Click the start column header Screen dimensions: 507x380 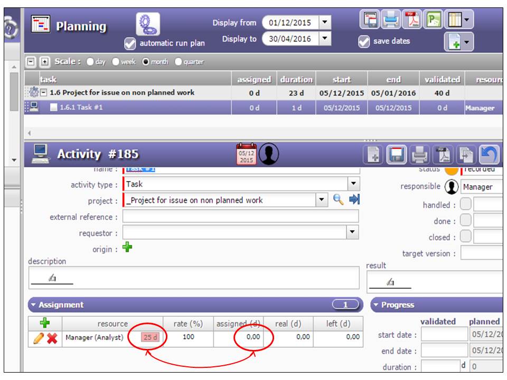click(342, 80)
